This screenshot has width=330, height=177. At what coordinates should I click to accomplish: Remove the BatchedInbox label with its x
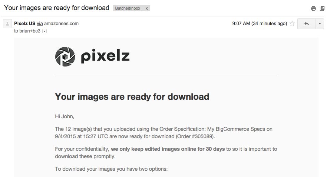146,8
